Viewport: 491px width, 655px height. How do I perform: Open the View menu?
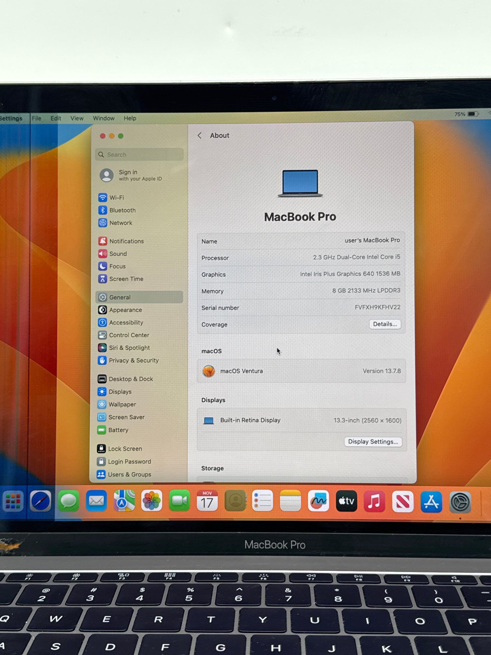tap(77, 118)
